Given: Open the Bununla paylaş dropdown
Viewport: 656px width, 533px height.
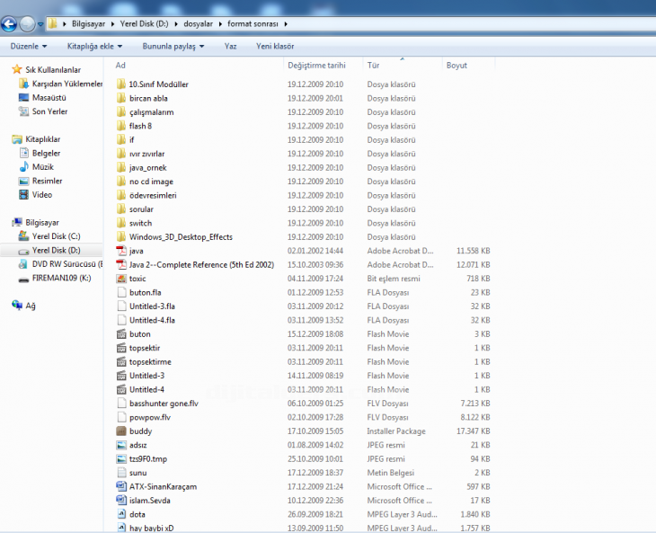Looking at the screenshot, I should 173,46.
